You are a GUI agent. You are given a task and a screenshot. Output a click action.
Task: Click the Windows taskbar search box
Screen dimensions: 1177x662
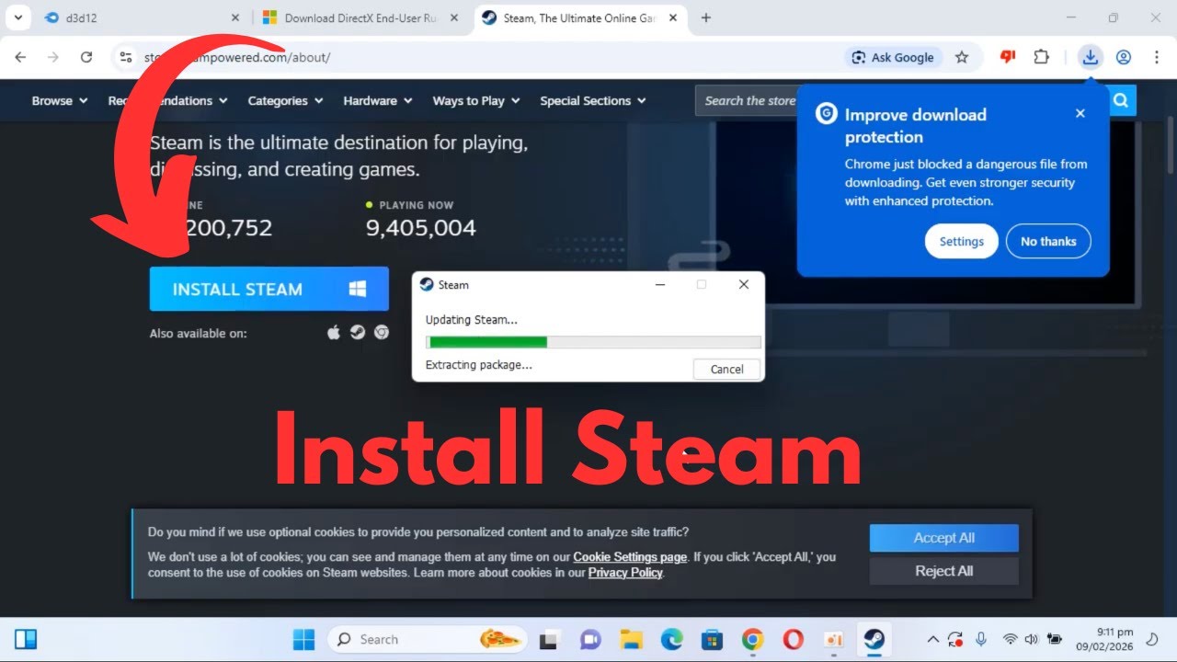tap(428, 639)
